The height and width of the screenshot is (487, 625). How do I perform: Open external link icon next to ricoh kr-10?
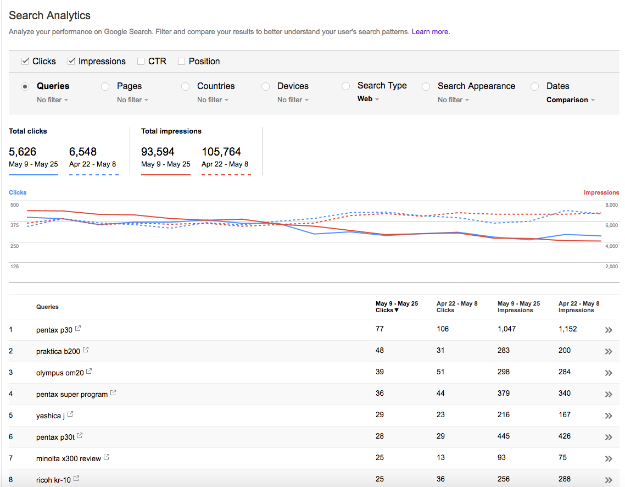click(x=76, y=478)
